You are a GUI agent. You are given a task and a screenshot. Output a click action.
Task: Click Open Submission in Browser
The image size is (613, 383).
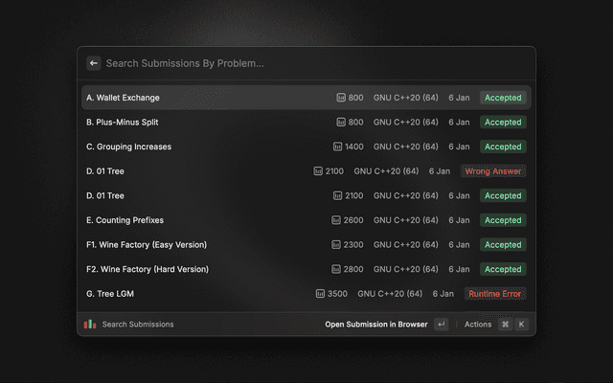375,325
